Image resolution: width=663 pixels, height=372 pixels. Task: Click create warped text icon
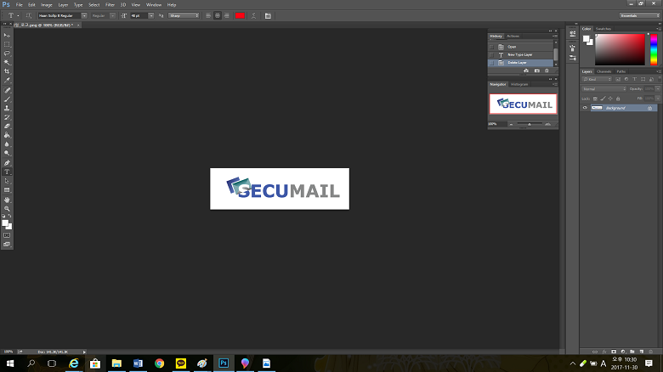[253, 15]
